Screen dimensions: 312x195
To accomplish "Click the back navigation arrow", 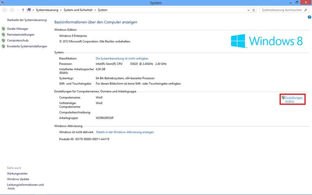I will pos(5,10).
